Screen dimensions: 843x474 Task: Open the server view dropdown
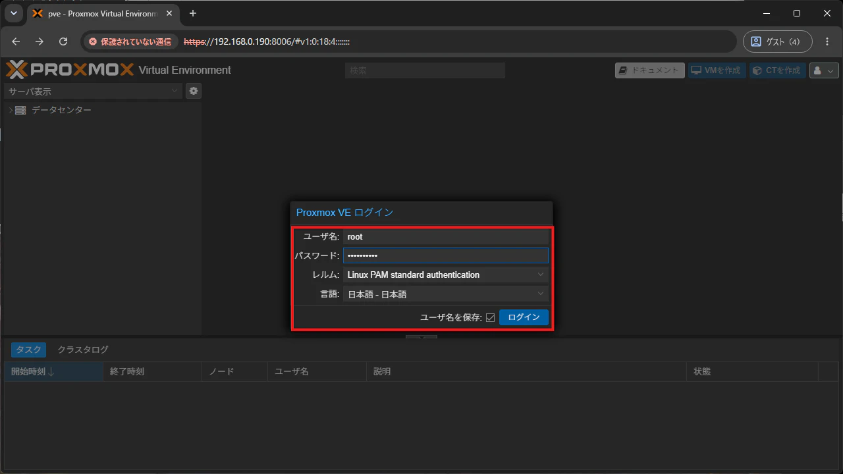tap(93, 91)
